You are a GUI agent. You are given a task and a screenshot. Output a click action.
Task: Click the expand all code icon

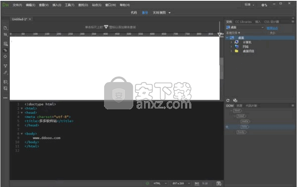coord(5,66)
